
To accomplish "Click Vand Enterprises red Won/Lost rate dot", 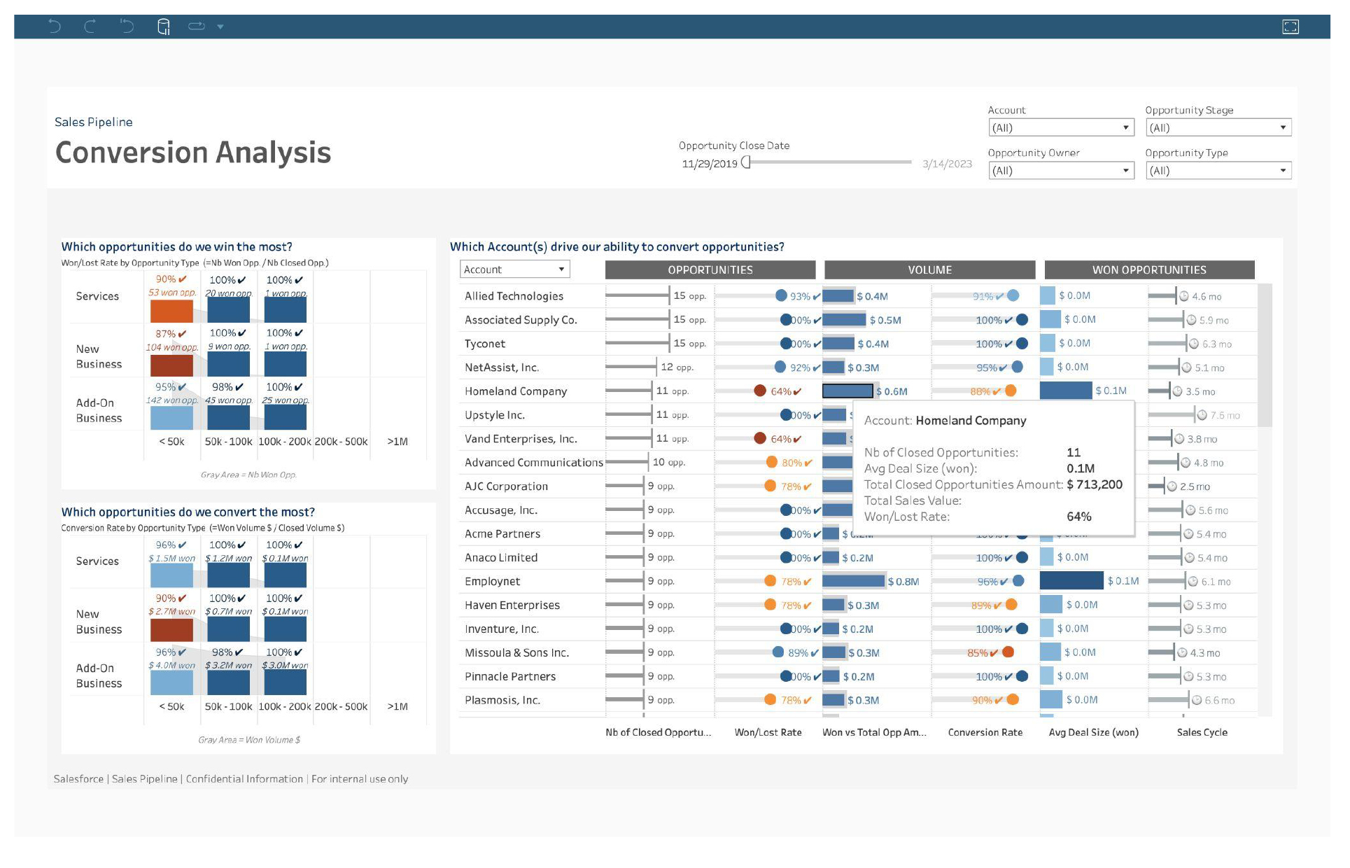I will [759, 438].
